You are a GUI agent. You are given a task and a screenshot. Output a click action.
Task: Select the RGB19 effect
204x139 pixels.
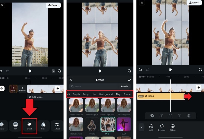point(92,124)
